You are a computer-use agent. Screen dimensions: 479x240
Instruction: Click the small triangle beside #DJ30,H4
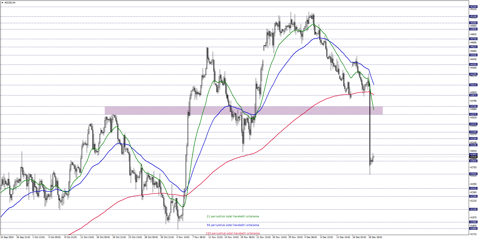point(2,2)
